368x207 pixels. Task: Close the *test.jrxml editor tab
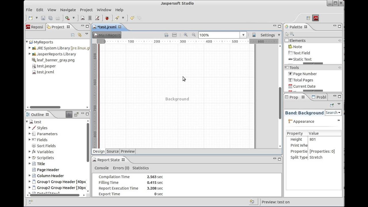120,27
